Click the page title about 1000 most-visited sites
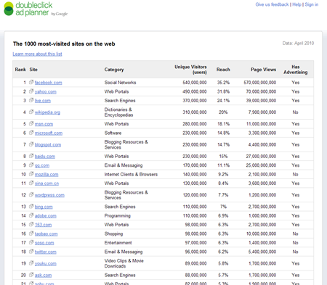Image resolution: width=327 pixels, height=285 pixels. point(64,44)
